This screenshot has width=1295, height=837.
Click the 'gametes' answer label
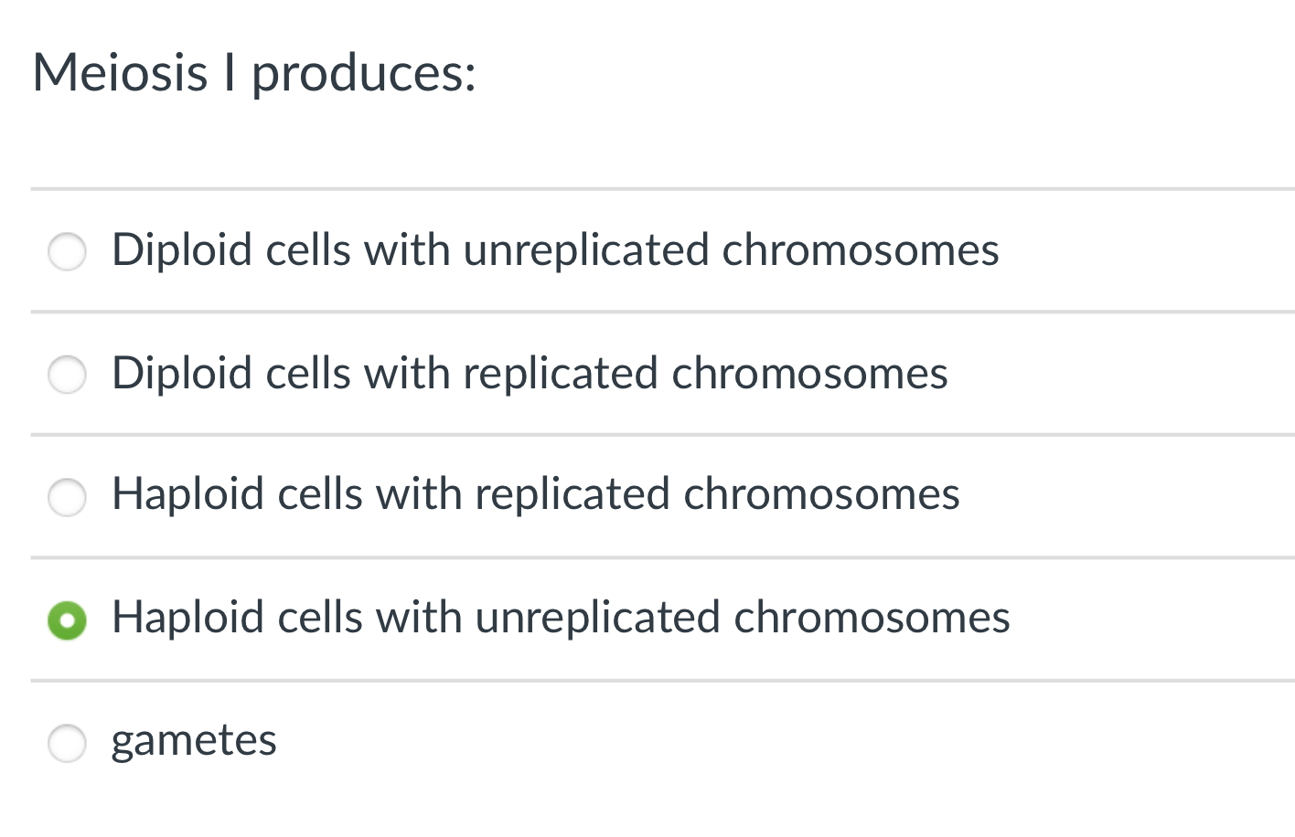tap(194, 742)
